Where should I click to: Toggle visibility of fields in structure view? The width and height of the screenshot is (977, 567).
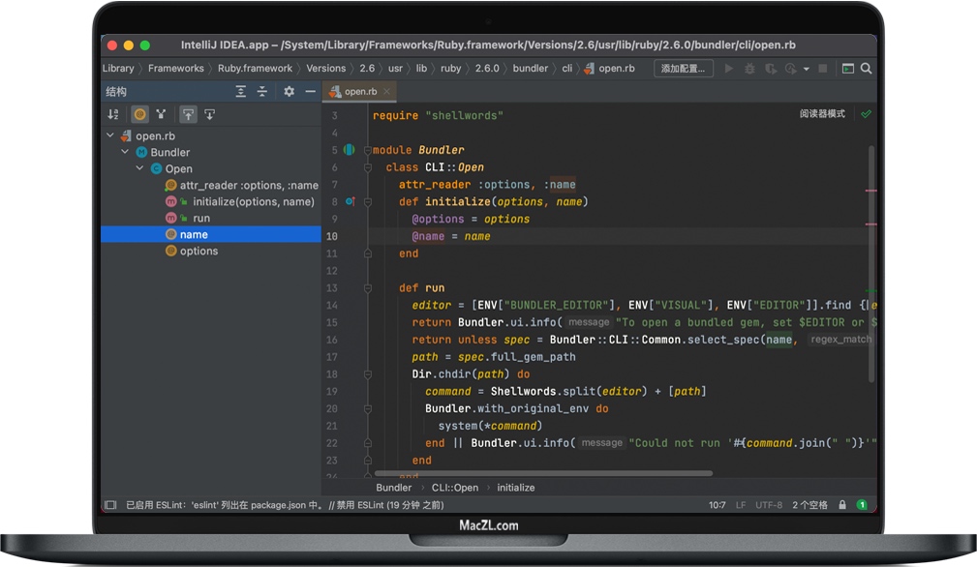point(139,114)
